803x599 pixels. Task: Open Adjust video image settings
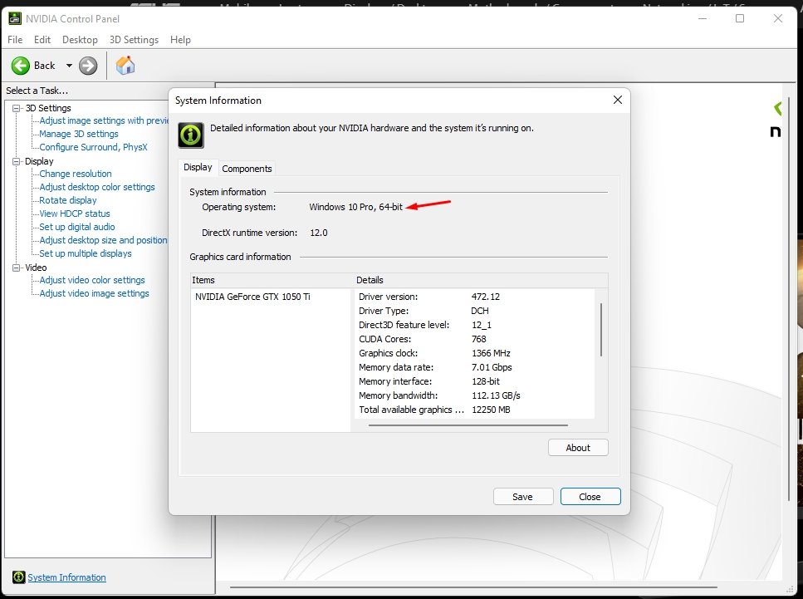click(x=94, y=293)
